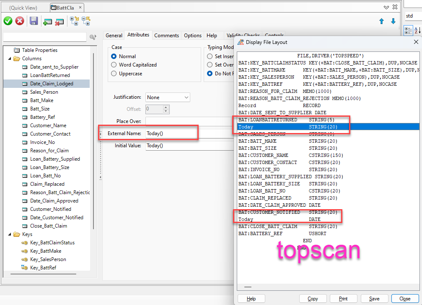Click the green checkmark save-and-close icon
This screenshot has height=305, width=422.
(x=8, y=21)
